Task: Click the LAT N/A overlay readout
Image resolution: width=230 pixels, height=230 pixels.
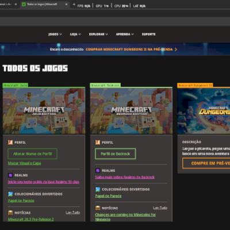Action: [139, 6]
